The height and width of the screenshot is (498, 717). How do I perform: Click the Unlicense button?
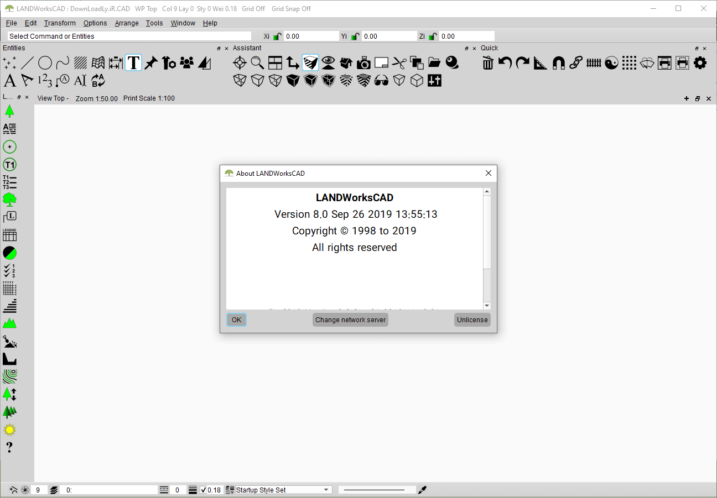tap(472, 319)
